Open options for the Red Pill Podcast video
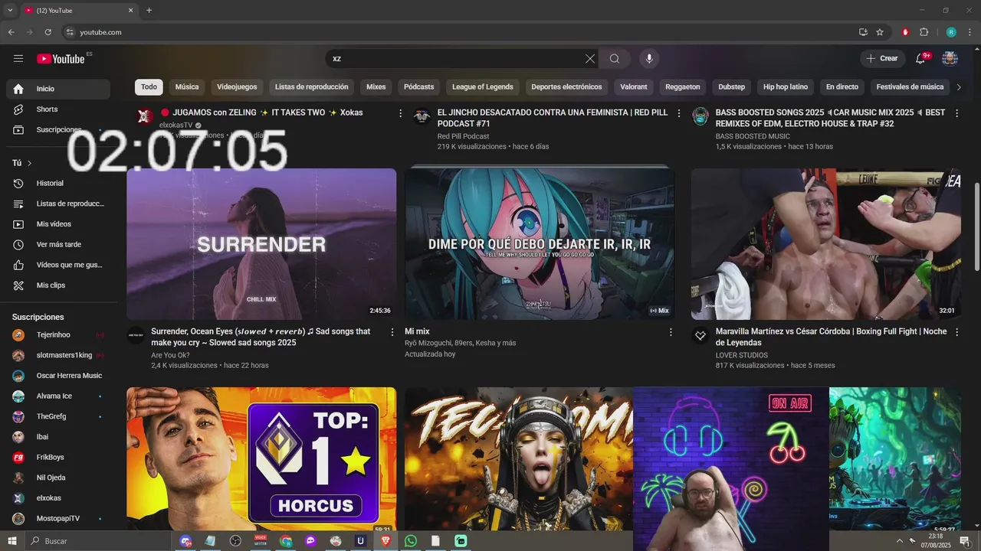The width and height of the screenshot is (981, 551). 678,113
